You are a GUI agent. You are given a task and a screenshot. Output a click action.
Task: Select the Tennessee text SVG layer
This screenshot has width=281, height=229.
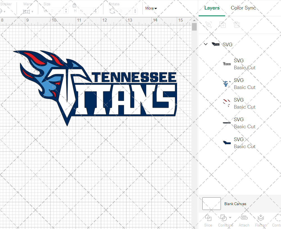click(239, 123)
